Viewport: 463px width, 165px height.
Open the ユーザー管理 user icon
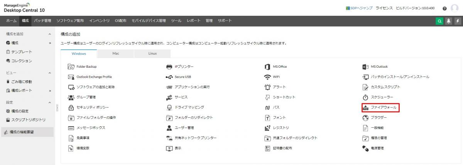169,128
